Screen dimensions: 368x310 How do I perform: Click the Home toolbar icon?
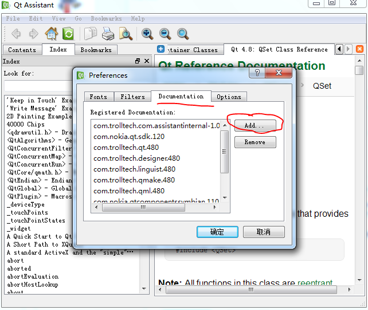pyautogui.click(x=52, y=34)
